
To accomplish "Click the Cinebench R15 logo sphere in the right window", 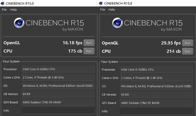I will 117,23.
